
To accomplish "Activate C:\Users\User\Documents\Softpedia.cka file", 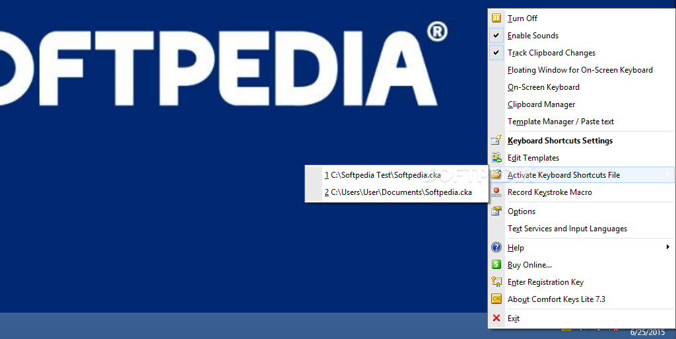I will pos(397,192).
